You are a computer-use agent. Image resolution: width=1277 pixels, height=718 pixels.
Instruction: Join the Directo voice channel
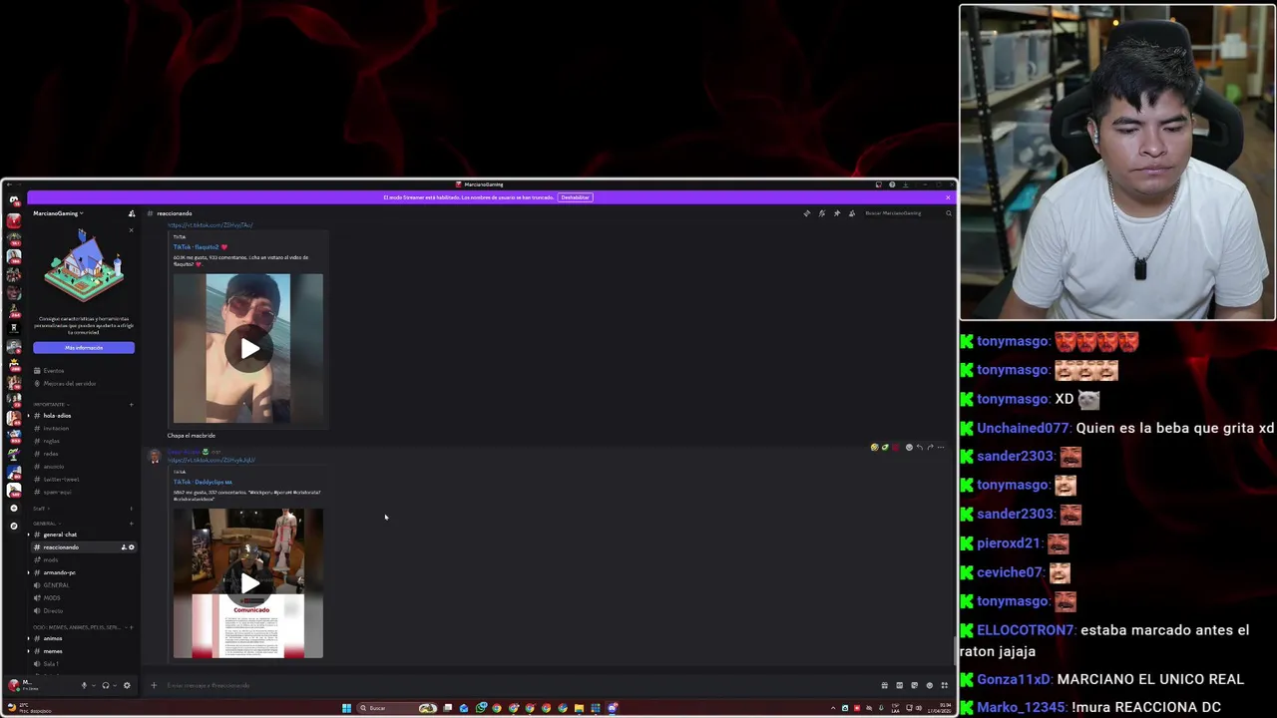click(x=53, y=611)
